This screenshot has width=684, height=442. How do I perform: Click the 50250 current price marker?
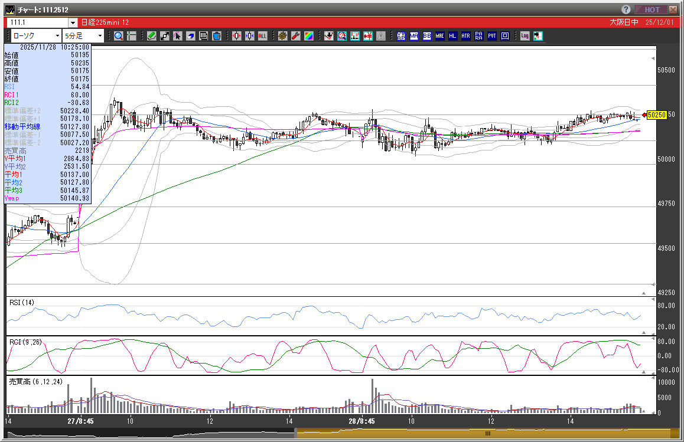(656, 115)
